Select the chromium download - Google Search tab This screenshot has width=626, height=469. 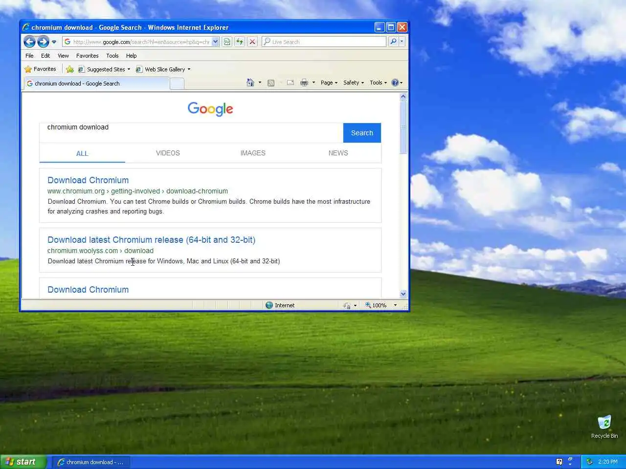point(96,84)
